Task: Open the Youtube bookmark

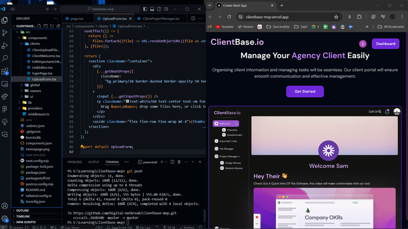Action: tap(225, 27)
